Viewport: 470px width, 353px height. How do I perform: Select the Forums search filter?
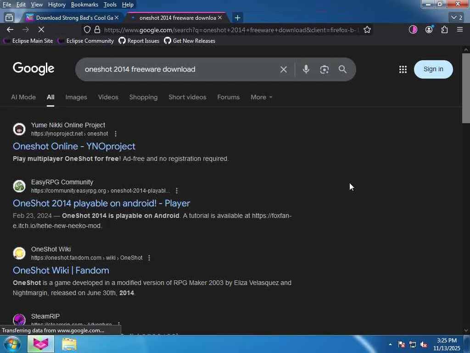click(229, 97)
